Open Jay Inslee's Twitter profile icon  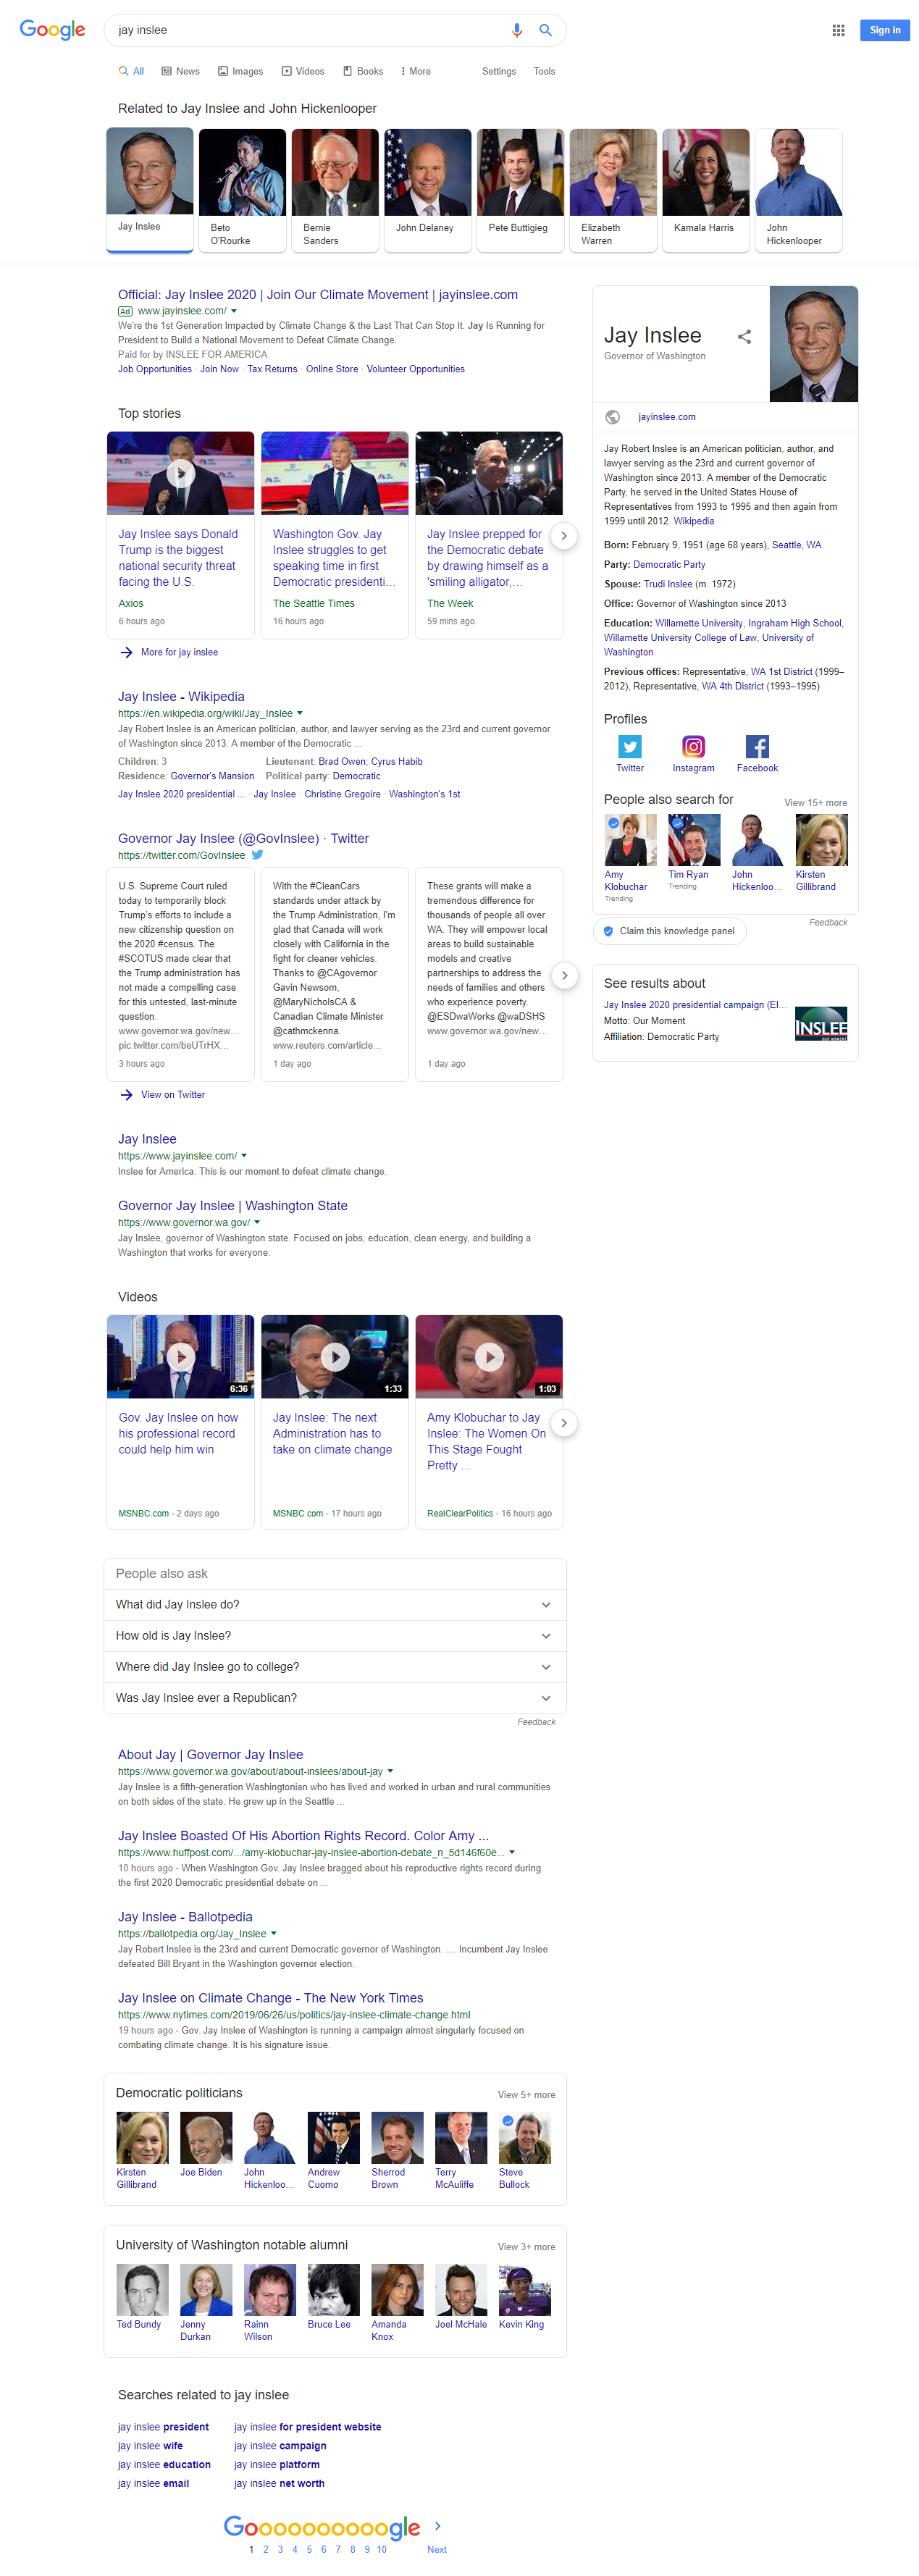coord(630,746)
